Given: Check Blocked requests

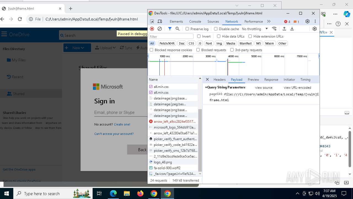Looking at the screenshot, I should pos(198,50).
